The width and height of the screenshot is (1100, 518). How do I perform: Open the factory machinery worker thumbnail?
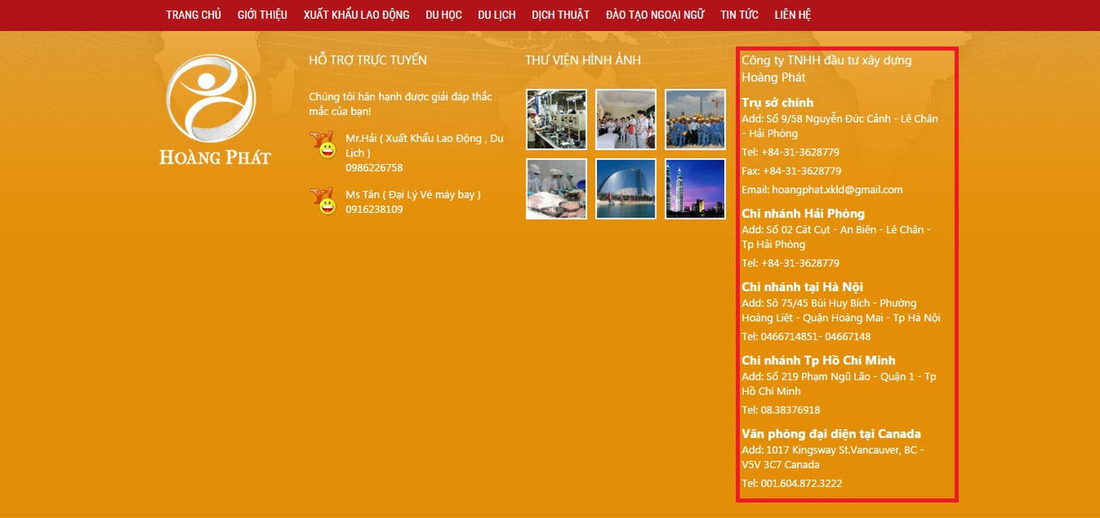[x=556, y=119]
